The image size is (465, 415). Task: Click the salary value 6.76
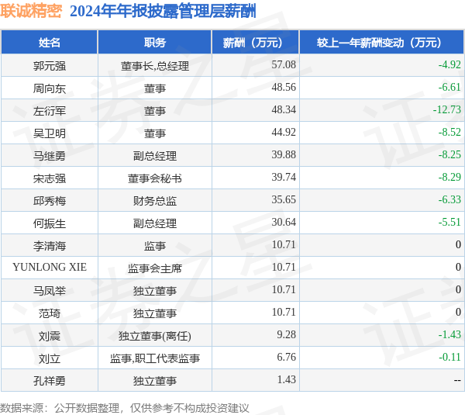286,358
